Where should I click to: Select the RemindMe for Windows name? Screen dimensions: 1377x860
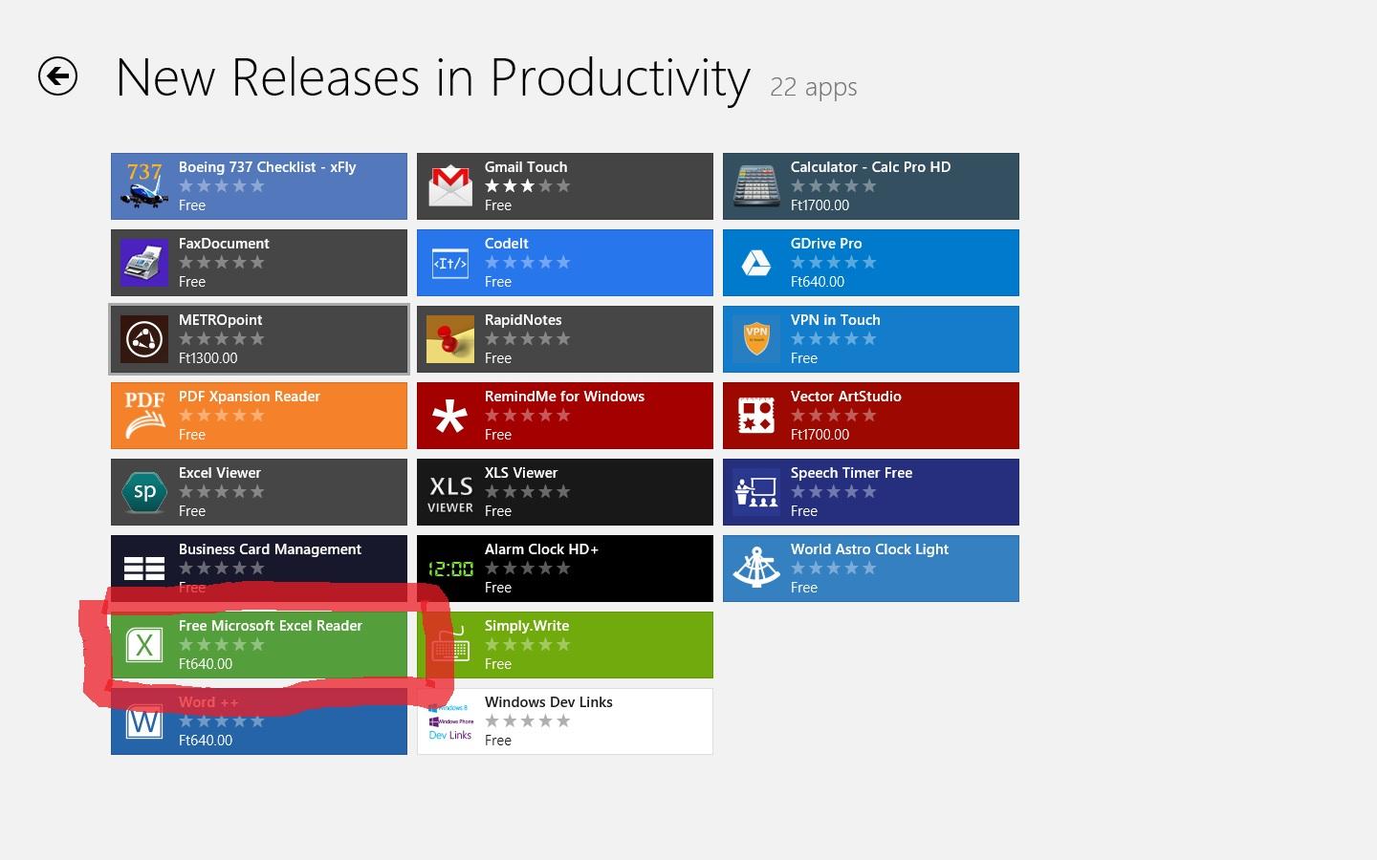point(564,397)
